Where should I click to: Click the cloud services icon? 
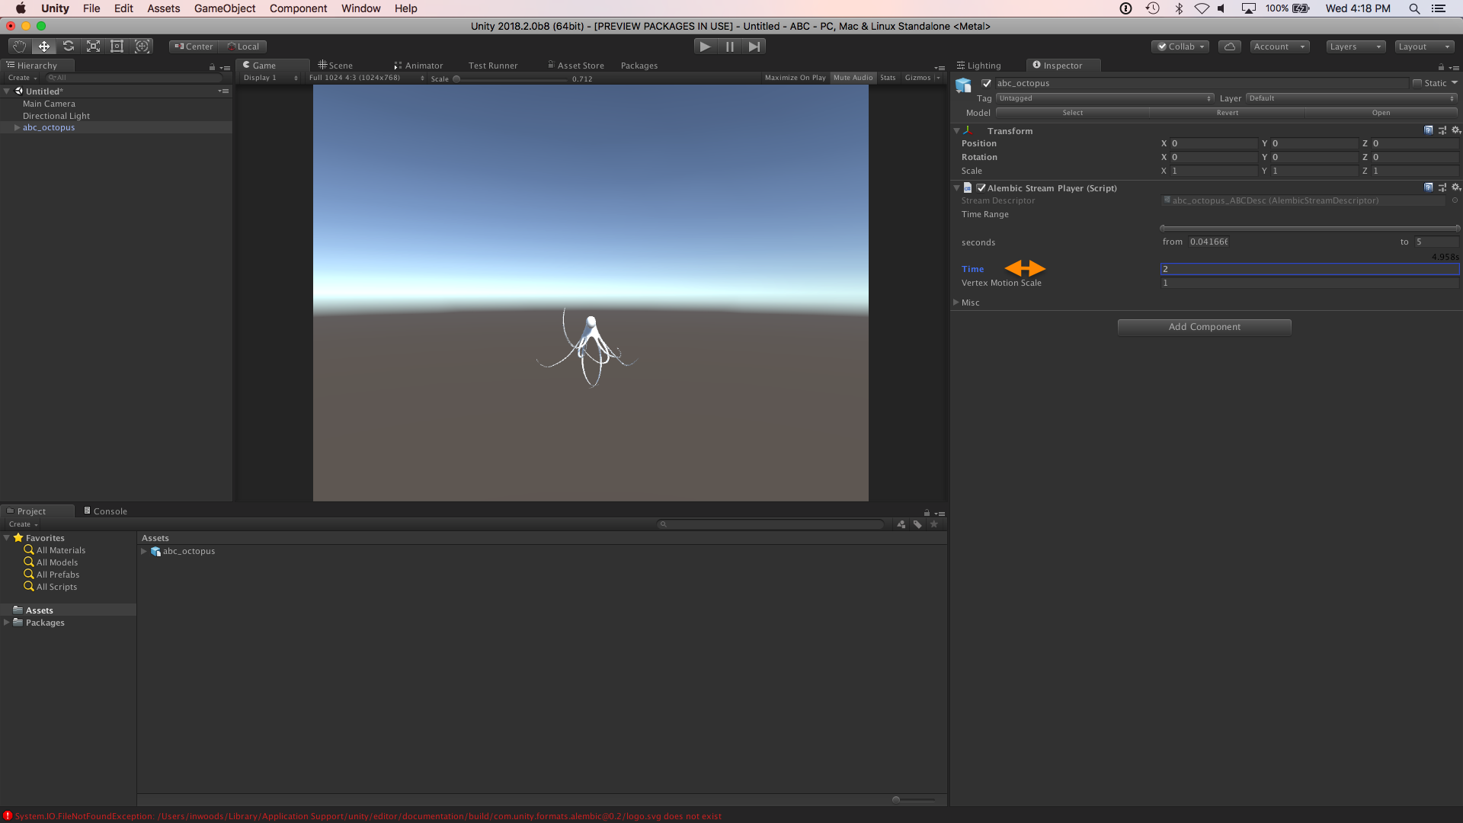click(1229, 46)
